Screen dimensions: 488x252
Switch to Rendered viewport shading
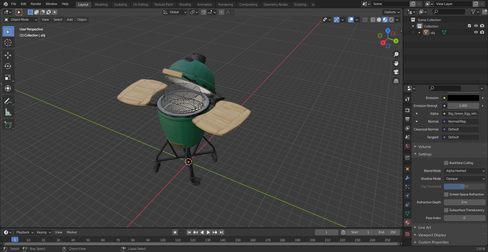[391, 20]
